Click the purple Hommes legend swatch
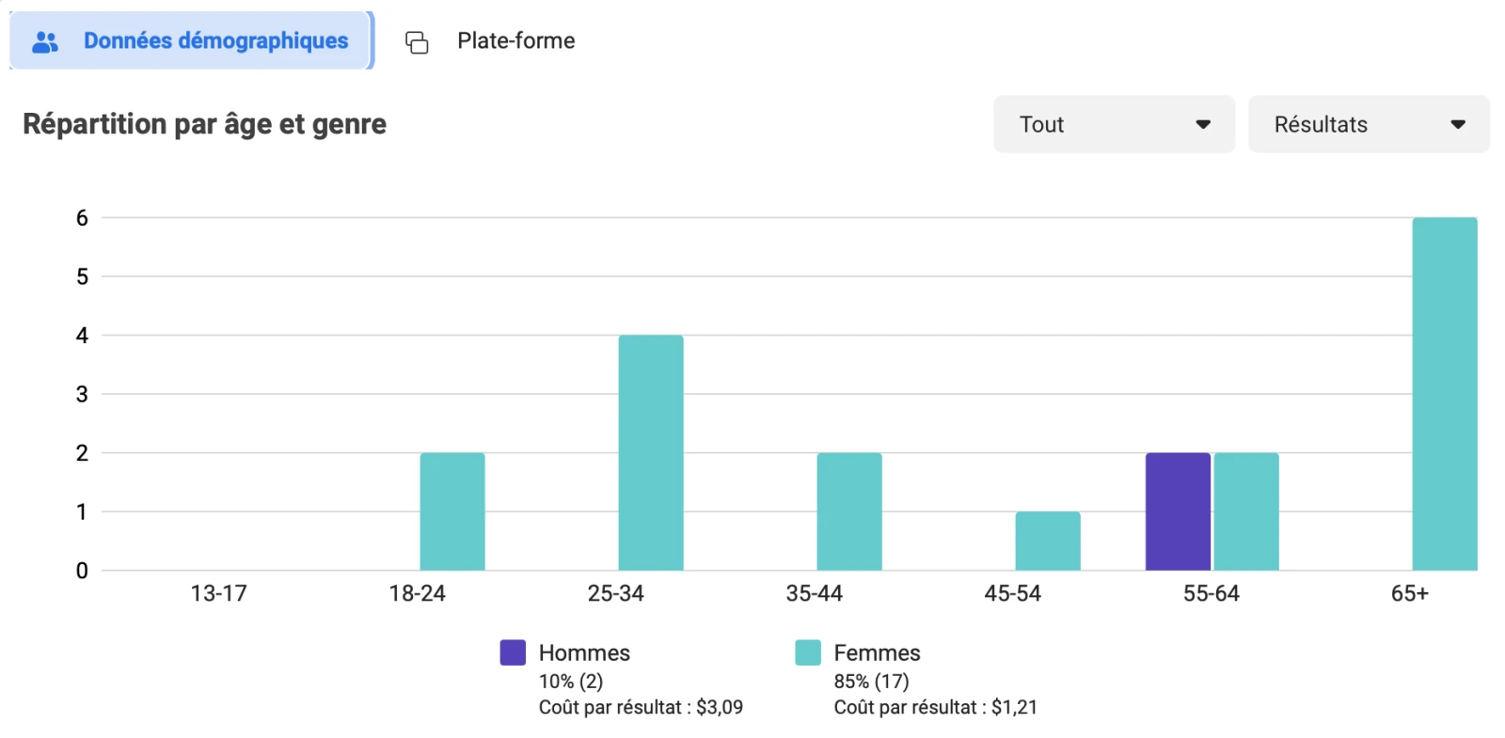This screenshot has height=738, width=1505. (513, 652)
